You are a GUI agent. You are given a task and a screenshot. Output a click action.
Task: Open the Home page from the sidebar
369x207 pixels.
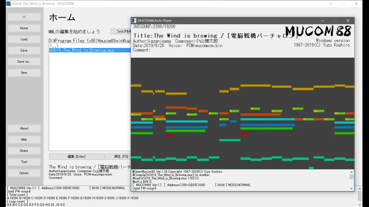[x=24, y=28]
